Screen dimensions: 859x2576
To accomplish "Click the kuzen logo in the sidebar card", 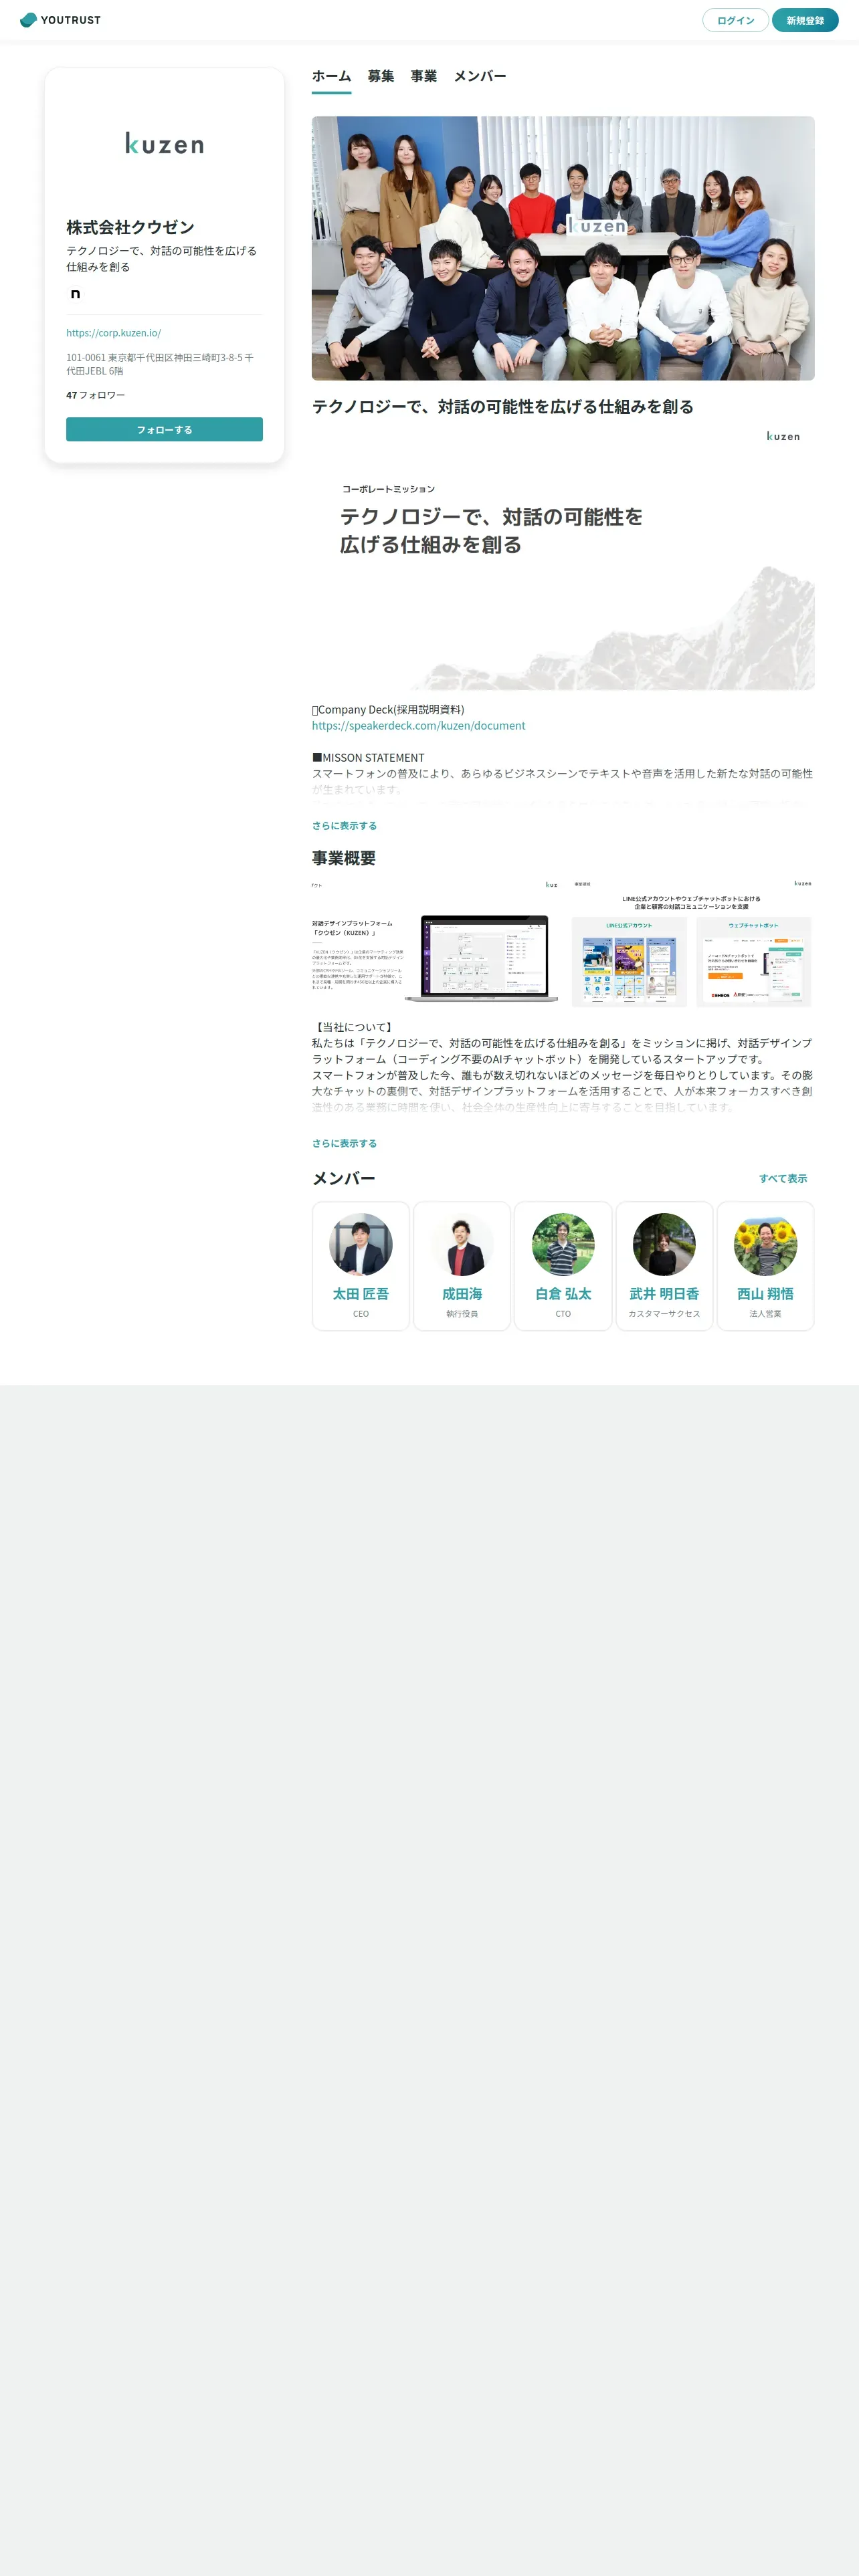I will (165, 144).
